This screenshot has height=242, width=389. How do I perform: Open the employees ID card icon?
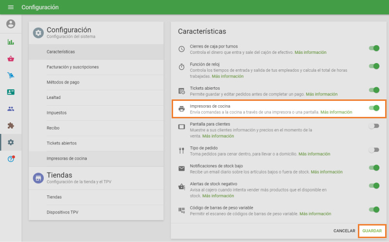(11, 92)
